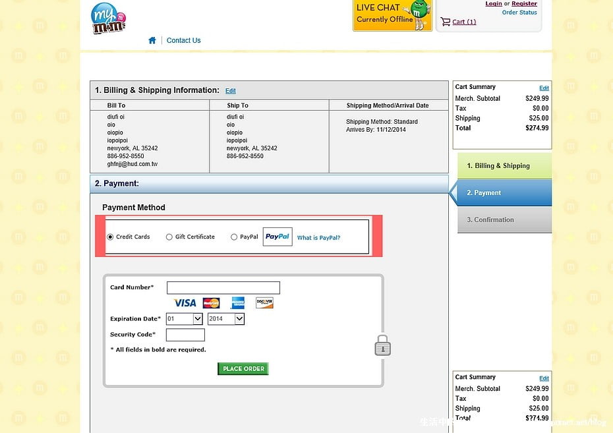Viewport: 613px width, 433px height.
Task: Select the Credit Cards payment option
Action: pos(111,237)
